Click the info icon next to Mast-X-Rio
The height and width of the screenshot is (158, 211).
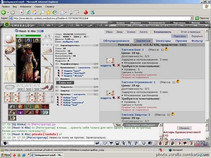point(42,31)
